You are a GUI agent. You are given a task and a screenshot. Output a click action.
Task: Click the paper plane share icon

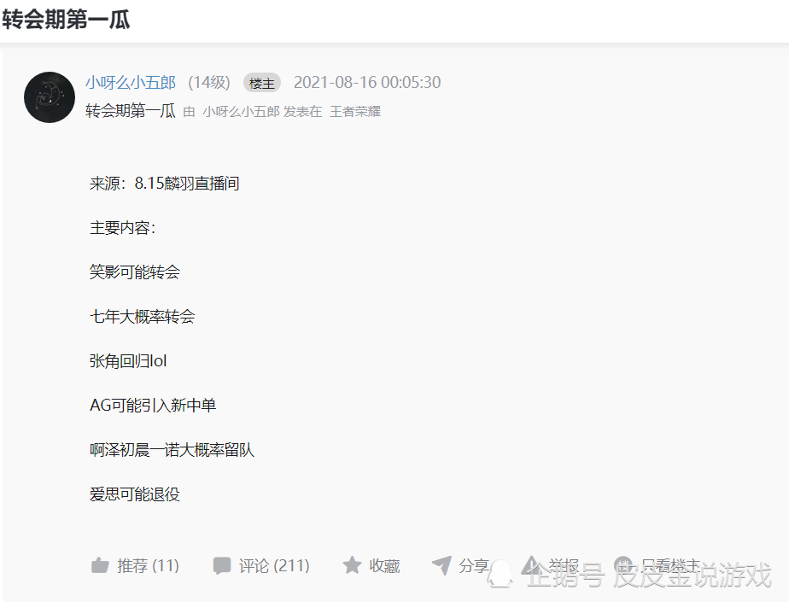coord(441,565)
